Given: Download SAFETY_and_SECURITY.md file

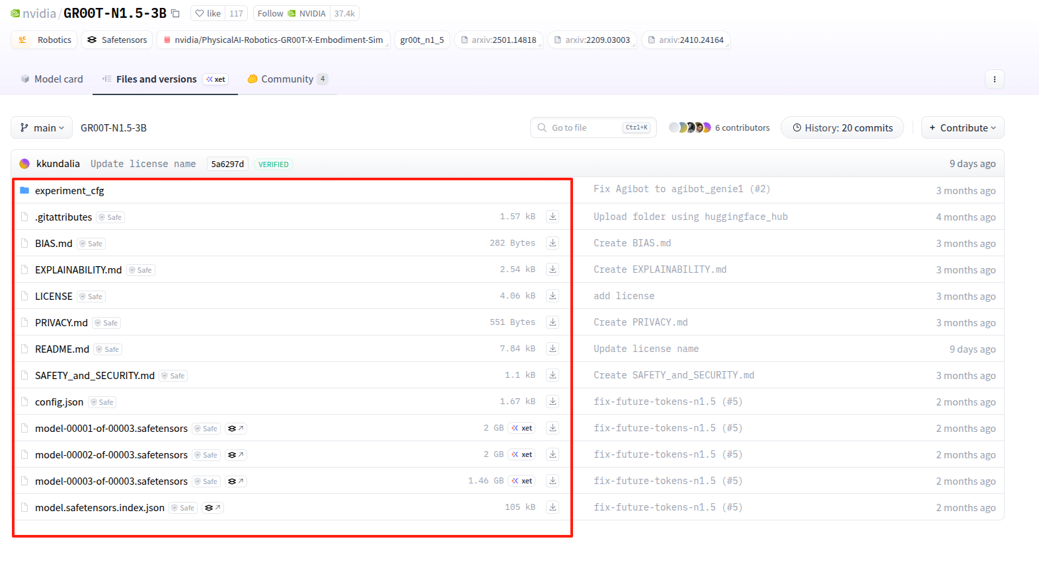Looking at the screenshot, I should [553, 375].
